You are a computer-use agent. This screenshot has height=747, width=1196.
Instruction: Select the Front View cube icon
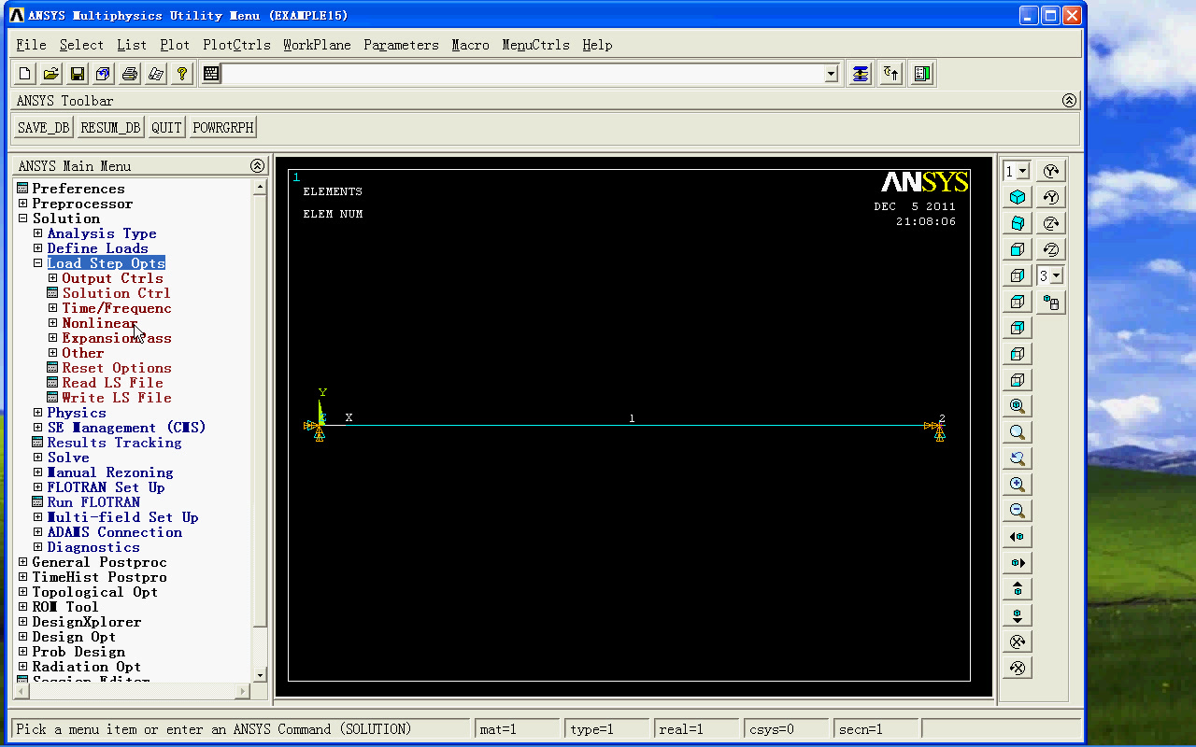pyautogui.click(x=1018, y=249)
